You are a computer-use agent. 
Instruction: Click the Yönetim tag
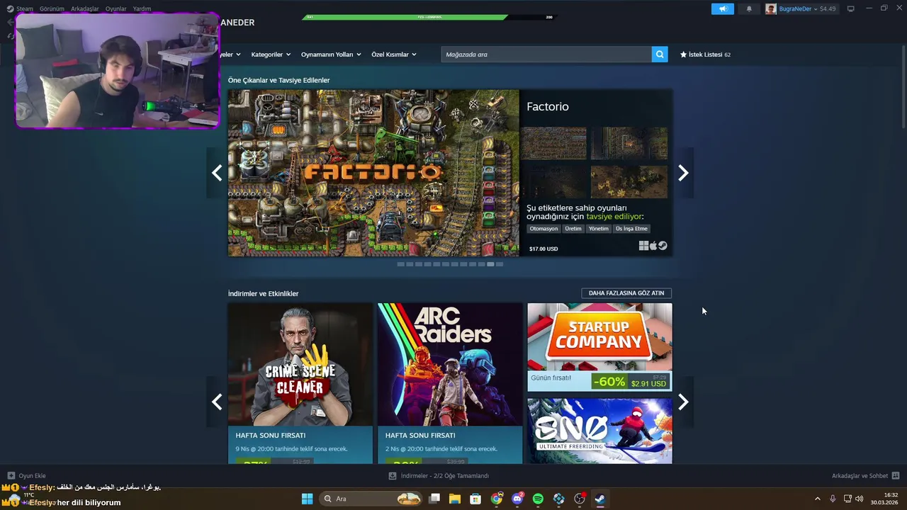[599, 229]
